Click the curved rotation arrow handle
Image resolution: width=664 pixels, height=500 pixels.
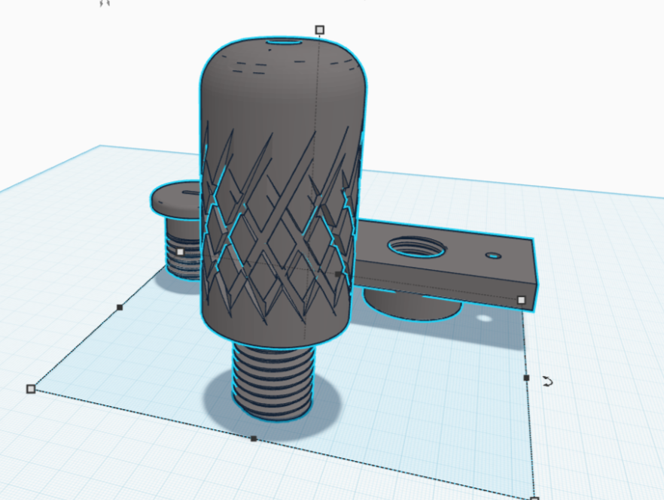(547, 382)
